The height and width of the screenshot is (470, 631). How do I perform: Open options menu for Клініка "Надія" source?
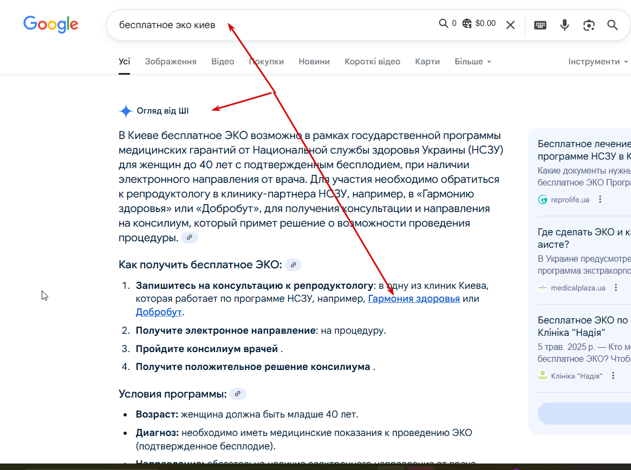pyautogui.click(x=613, y=375)
